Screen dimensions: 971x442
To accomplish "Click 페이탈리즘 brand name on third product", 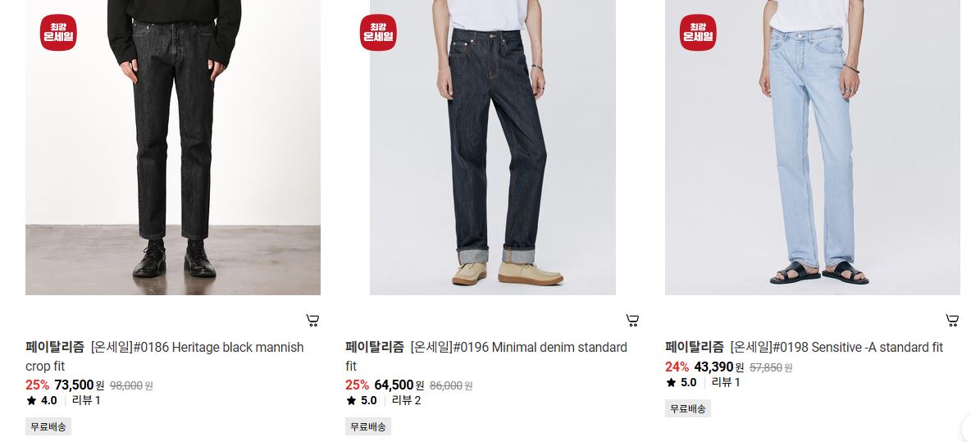I will point(694,348).
